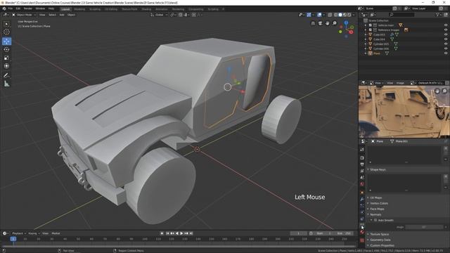Activate the Scale tool

click(6, 58)
